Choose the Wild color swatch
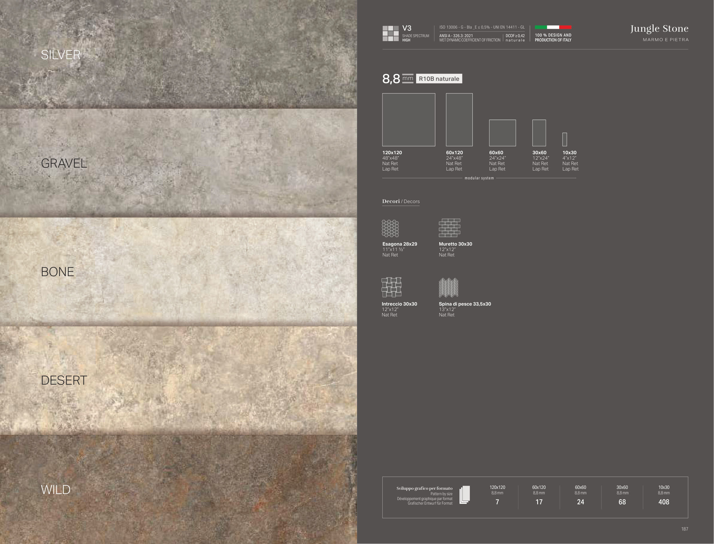The image size is (714, 544). click(178, 489)
